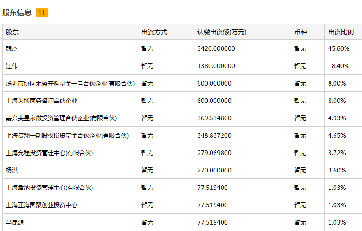Click the 认缴出资额(万元) column header

click(222, 32)
